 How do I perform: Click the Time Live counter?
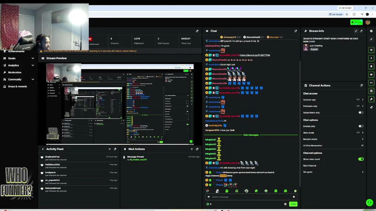pos(186,41)
